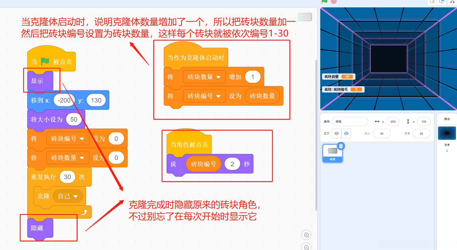Click the workspace vertical scrollbar
This screenshot has height=250, width=457.
(x=316, y=135)
